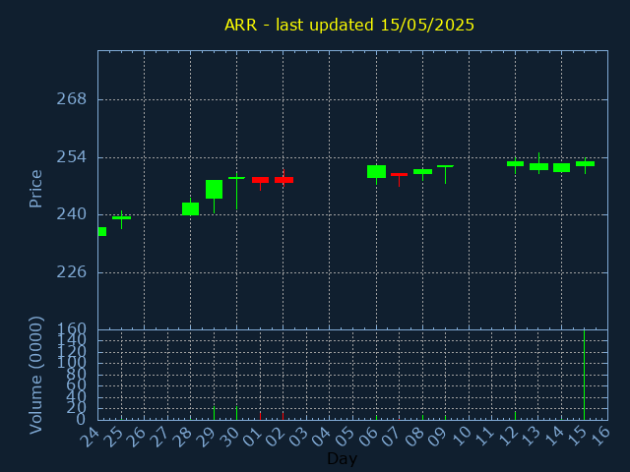
Task: Click the tall green volume bar for day 15
Action: pos(584,375)
